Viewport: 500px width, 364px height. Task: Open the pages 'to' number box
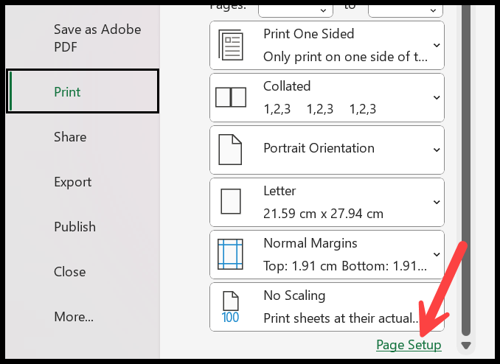pos(406,10)
